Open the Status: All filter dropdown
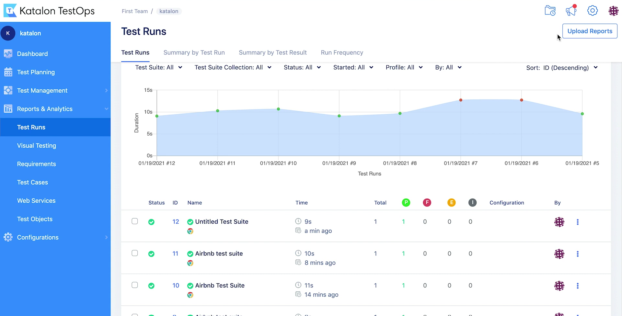The image size is (622, 316). pyautogui.click(x=302, y=67)
